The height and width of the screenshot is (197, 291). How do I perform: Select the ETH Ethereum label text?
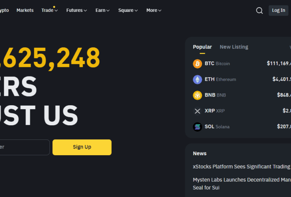coord(220,79)
